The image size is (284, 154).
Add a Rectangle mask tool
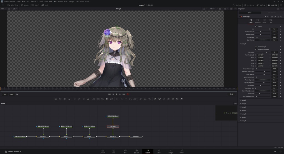pyautogui.click(x=117, y=99)
